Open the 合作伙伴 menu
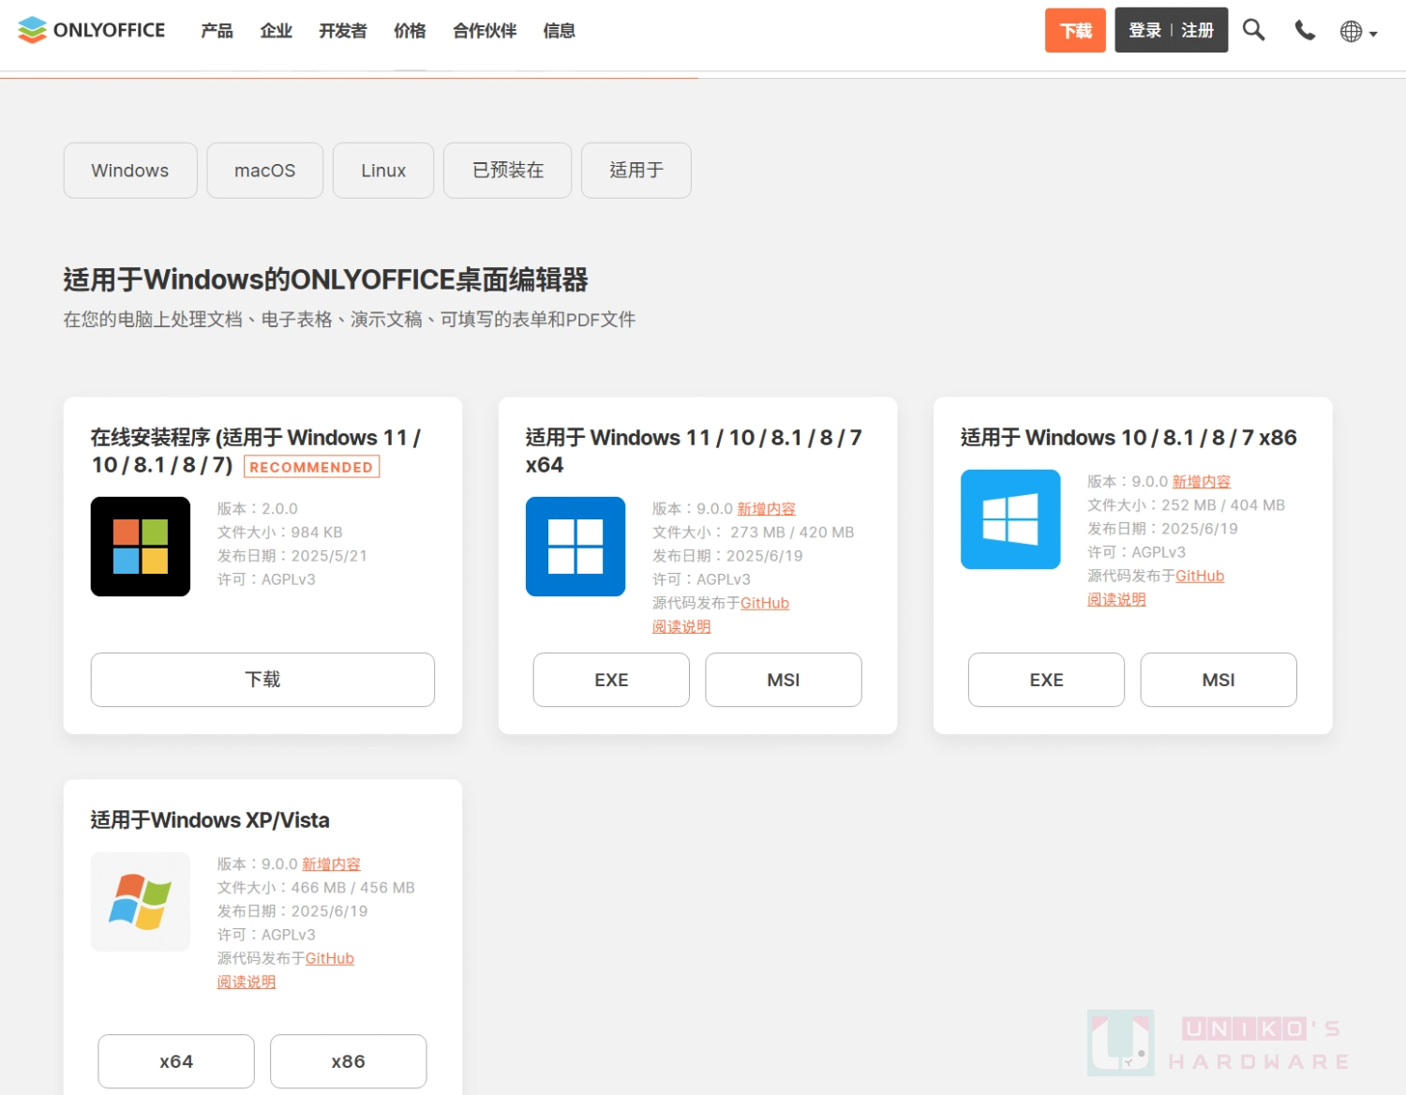 click(x=485, y=31)
